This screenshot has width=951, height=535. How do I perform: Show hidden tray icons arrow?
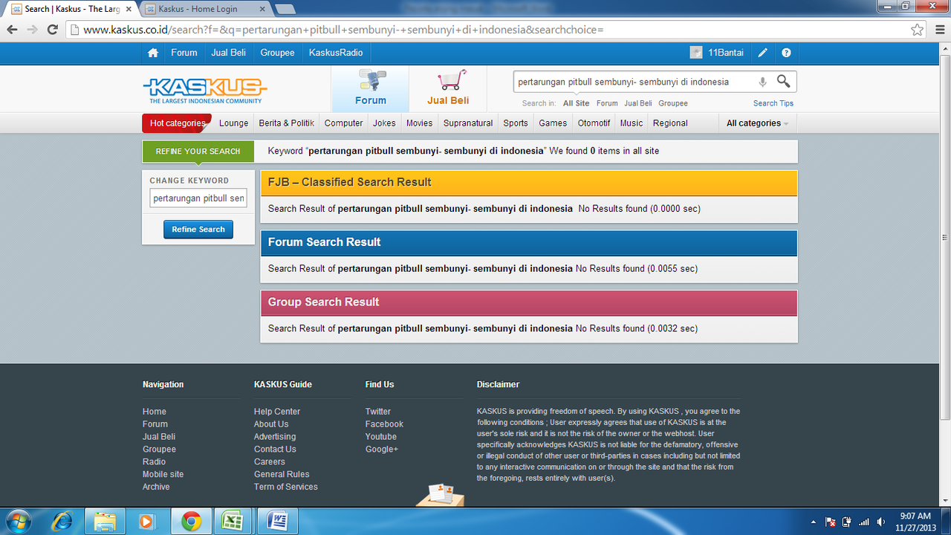(x=813, y=522)
